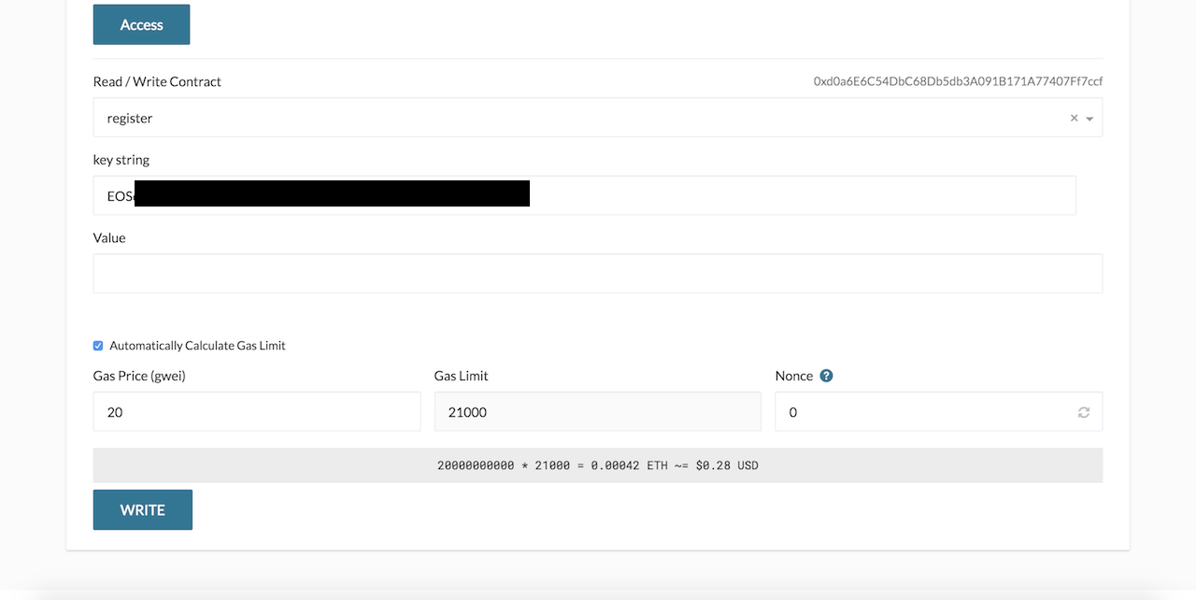Click the Nonce help question mark icon
Image resolution: width=1196 pixels, height=600 pixels.
click(x=826, y=376)
